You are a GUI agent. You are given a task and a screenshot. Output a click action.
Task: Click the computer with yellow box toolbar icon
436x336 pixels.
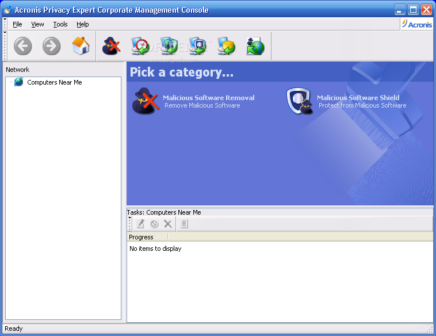(227, 46)
